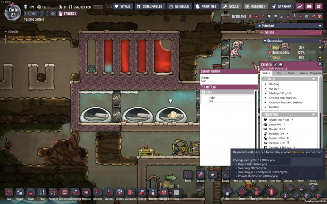This screenshot has height=204, width=327.
Task: Open the Radiation build category
Action: 164,193
